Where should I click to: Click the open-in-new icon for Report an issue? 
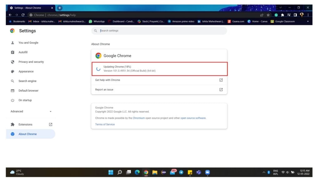(x=221, y=90)
